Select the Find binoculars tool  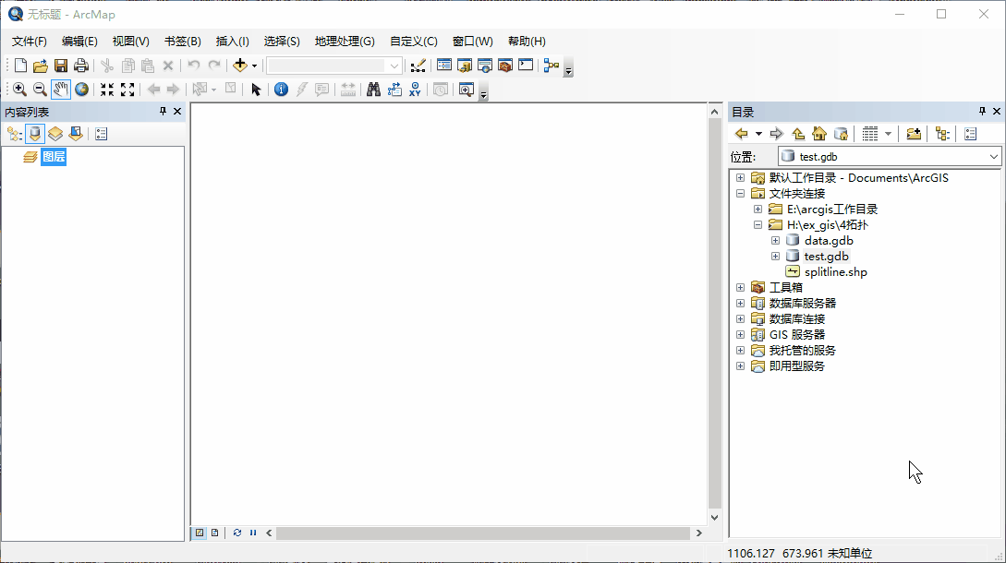[373, 90]
